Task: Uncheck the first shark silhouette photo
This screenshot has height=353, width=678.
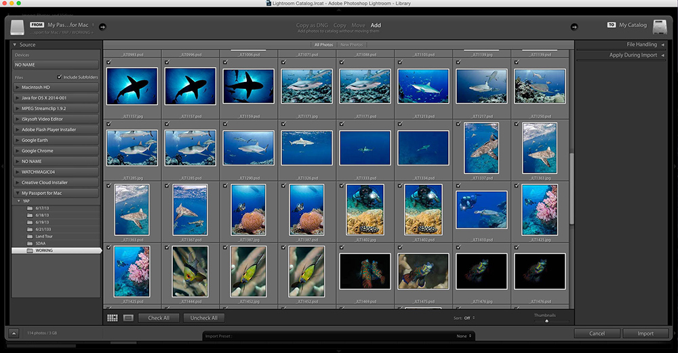Action: click(x=109, y=62)
